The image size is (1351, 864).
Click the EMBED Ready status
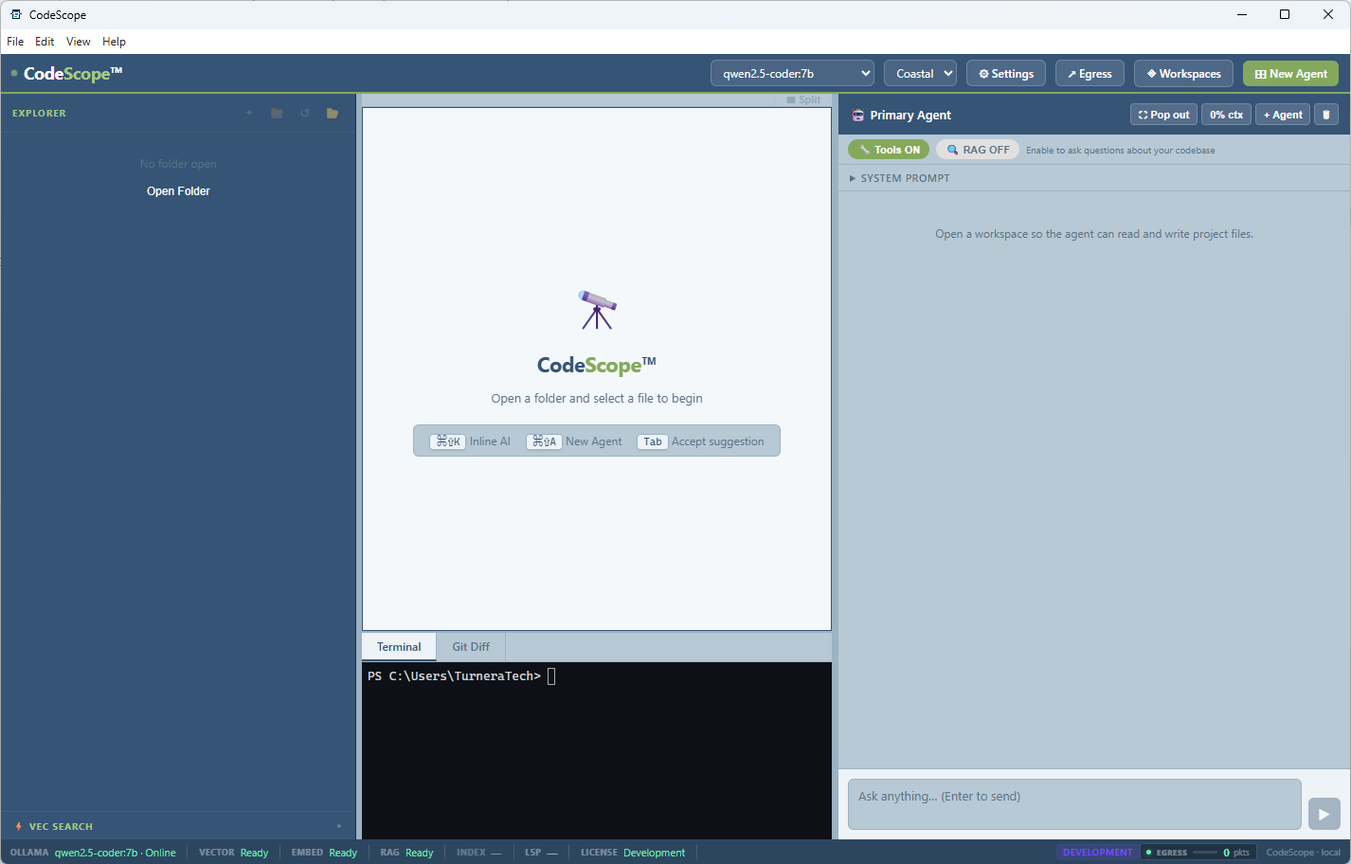pyautogui.click(x=324, y=853)
